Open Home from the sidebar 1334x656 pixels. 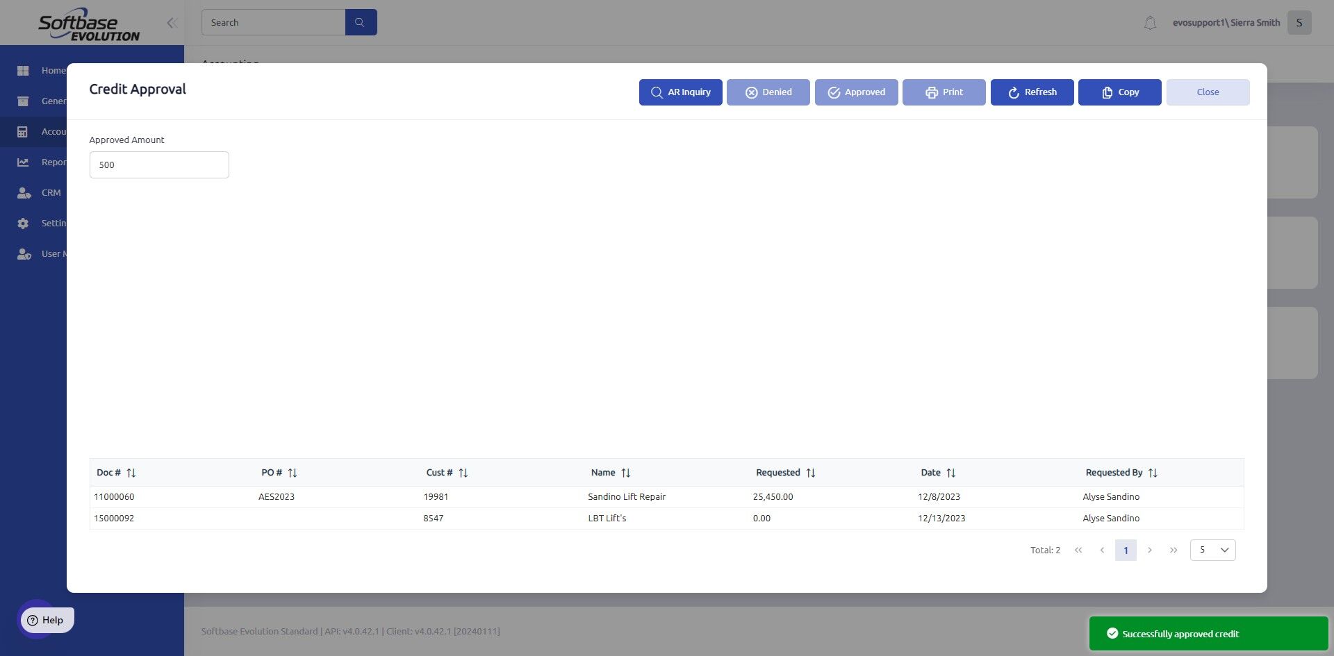(x=42, y=70)
